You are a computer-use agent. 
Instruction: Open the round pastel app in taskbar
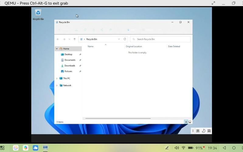pos(16,148)
